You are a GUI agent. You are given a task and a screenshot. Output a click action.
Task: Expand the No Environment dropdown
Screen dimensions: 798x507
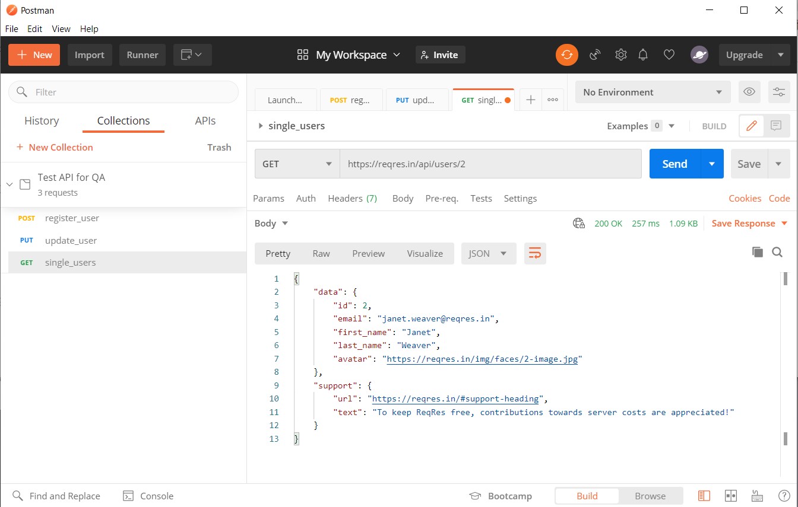click(653, 92)
